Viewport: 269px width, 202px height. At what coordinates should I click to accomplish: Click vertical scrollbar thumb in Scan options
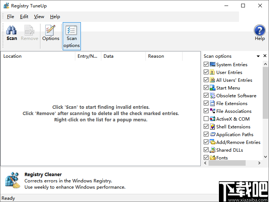pos(265,93)
